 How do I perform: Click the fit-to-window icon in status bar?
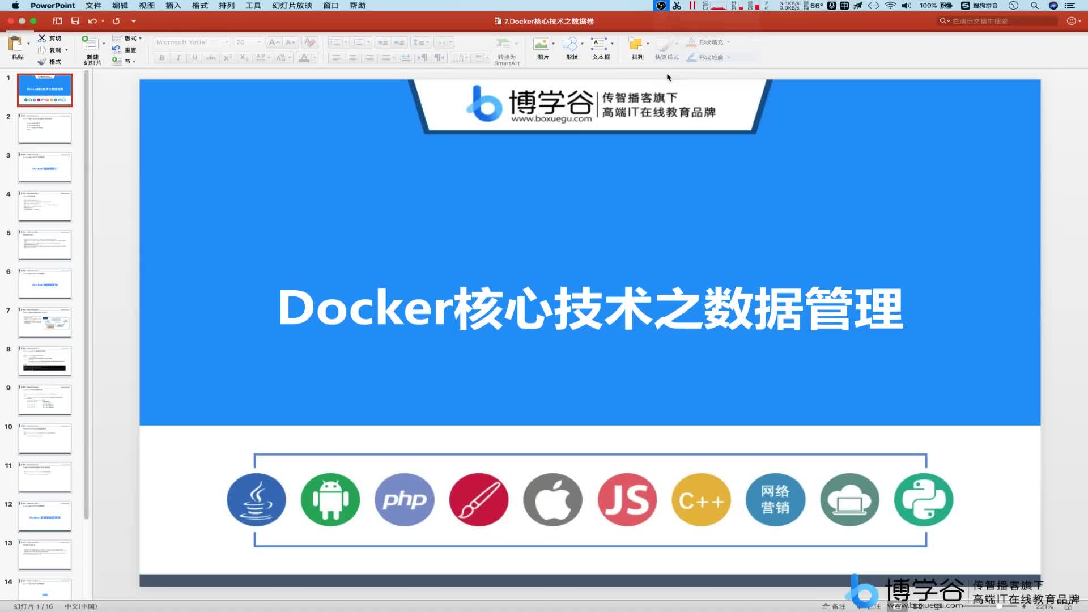(1068, 606)
